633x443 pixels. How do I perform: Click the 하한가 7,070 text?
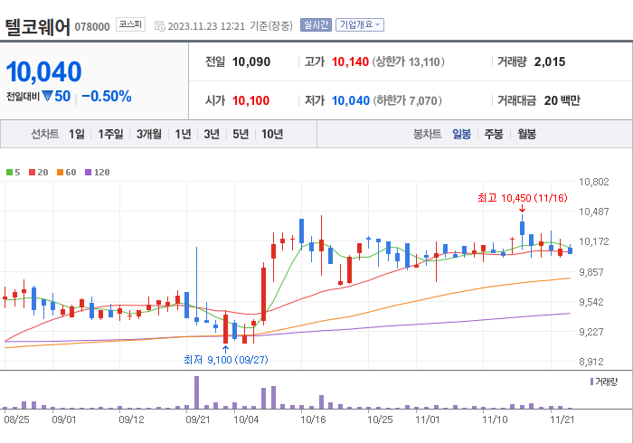point(407,100)
